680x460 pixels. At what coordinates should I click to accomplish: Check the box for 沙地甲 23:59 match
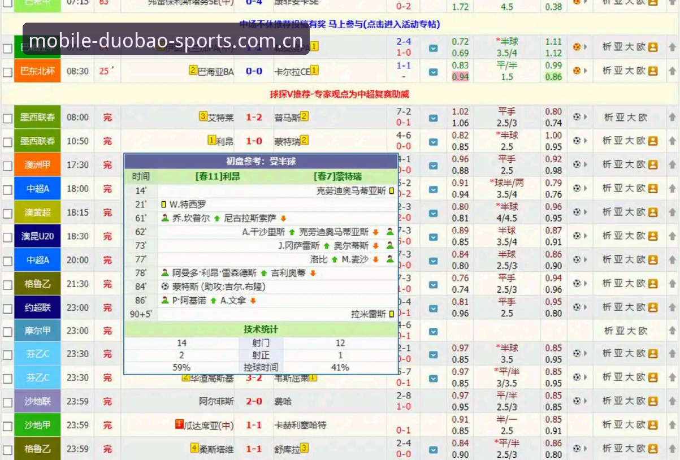click(7, 426)
